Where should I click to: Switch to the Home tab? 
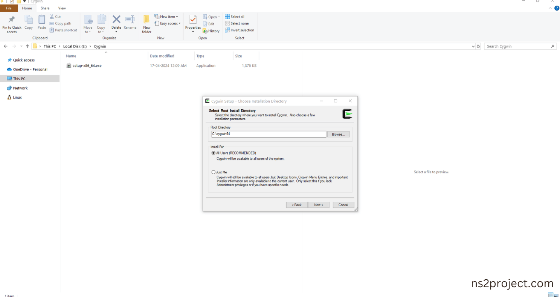[x=27, y=8]
